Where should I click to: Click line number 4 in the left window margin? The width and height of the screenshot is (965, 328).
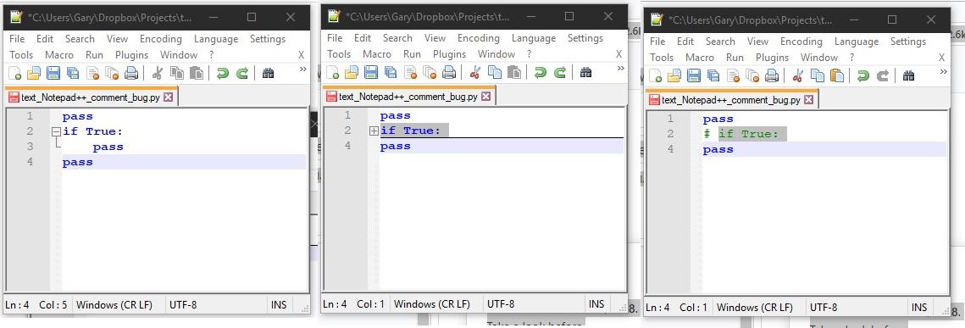tap(30, 162)
